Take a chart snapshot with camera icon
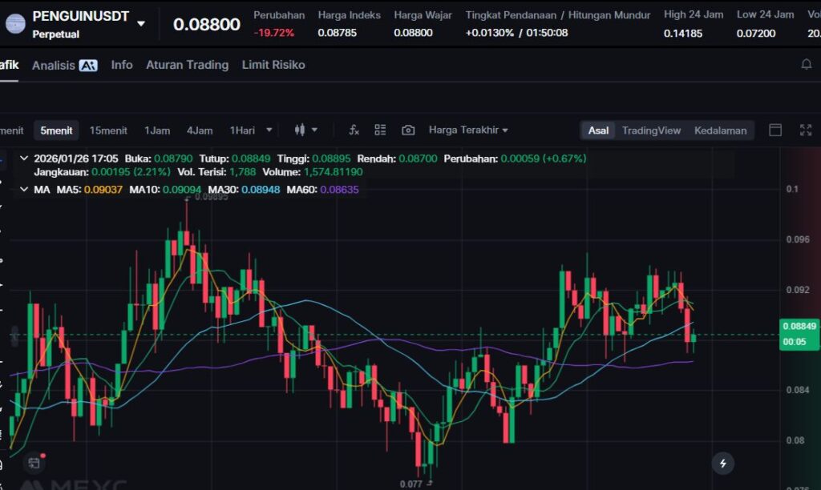Screen dimensions: 821x490 click(x=408, y=130)
